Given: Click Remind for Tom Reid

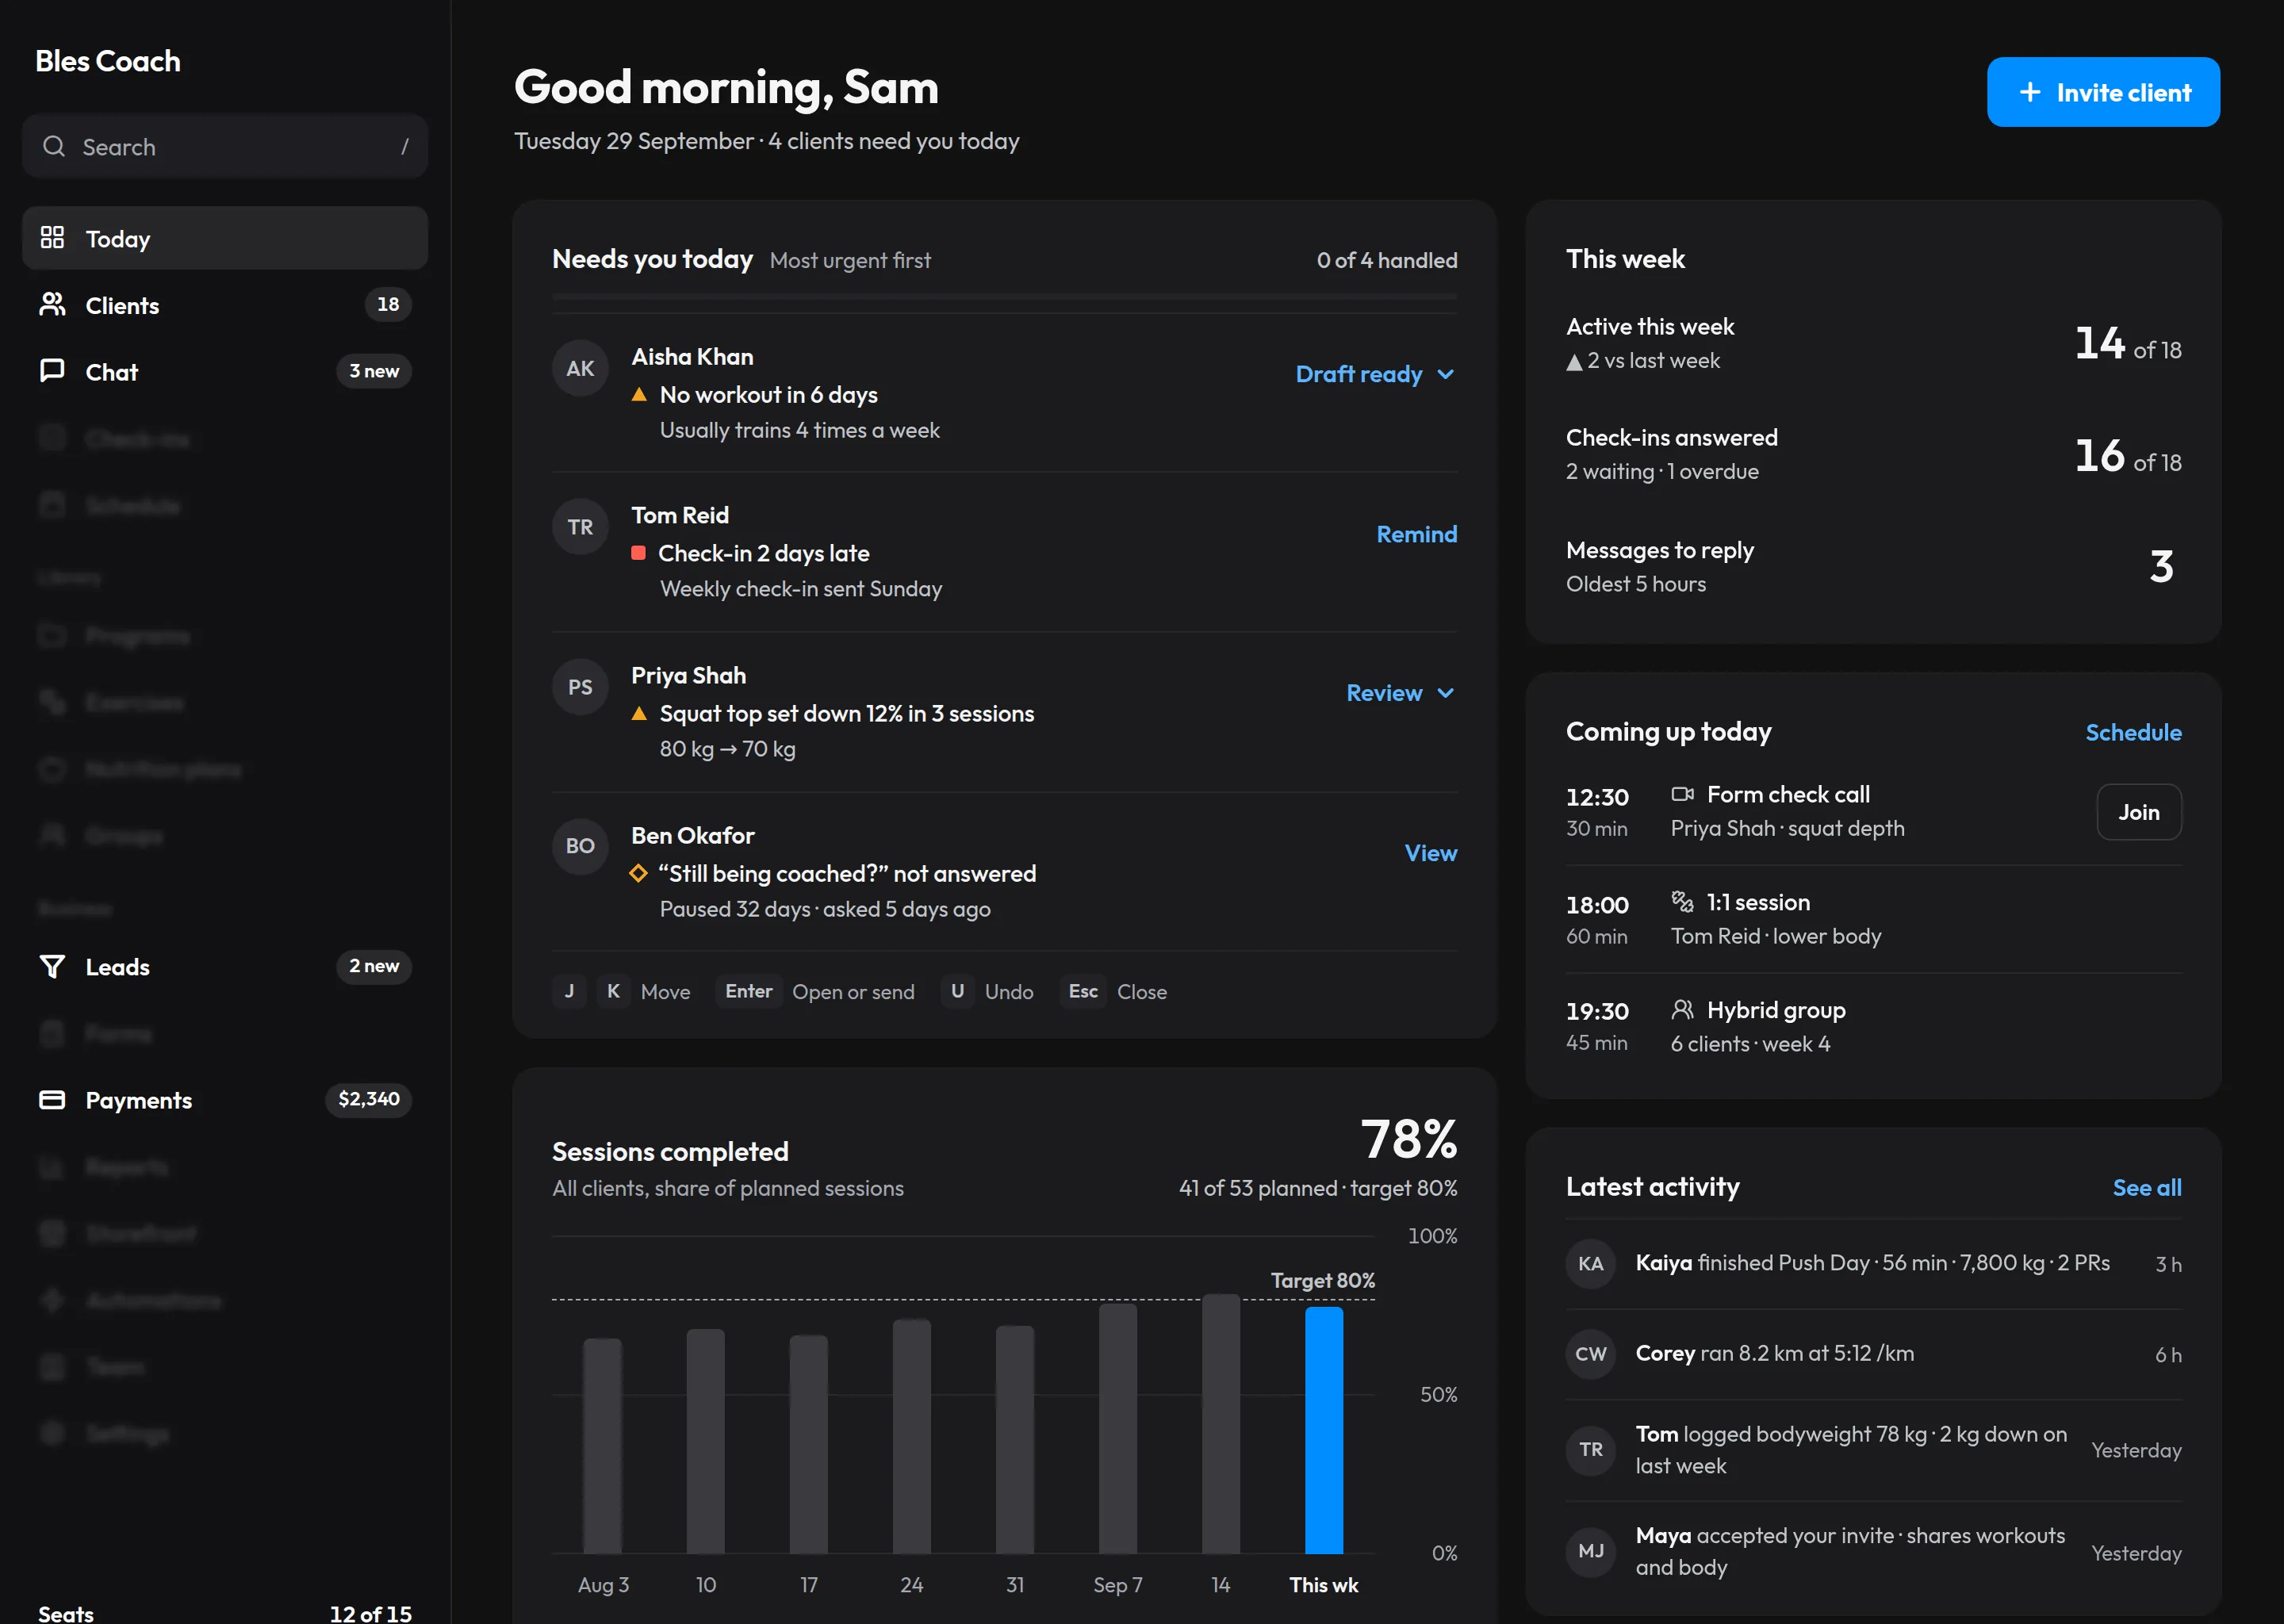Looking at the screenshot, I should click(1416, 534).
